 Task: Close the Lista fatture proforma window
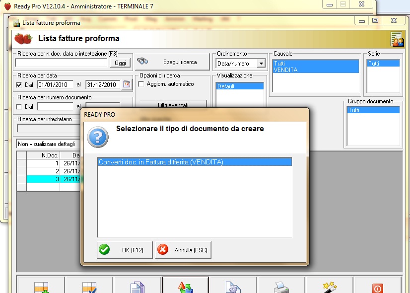[x=394, y=20]
